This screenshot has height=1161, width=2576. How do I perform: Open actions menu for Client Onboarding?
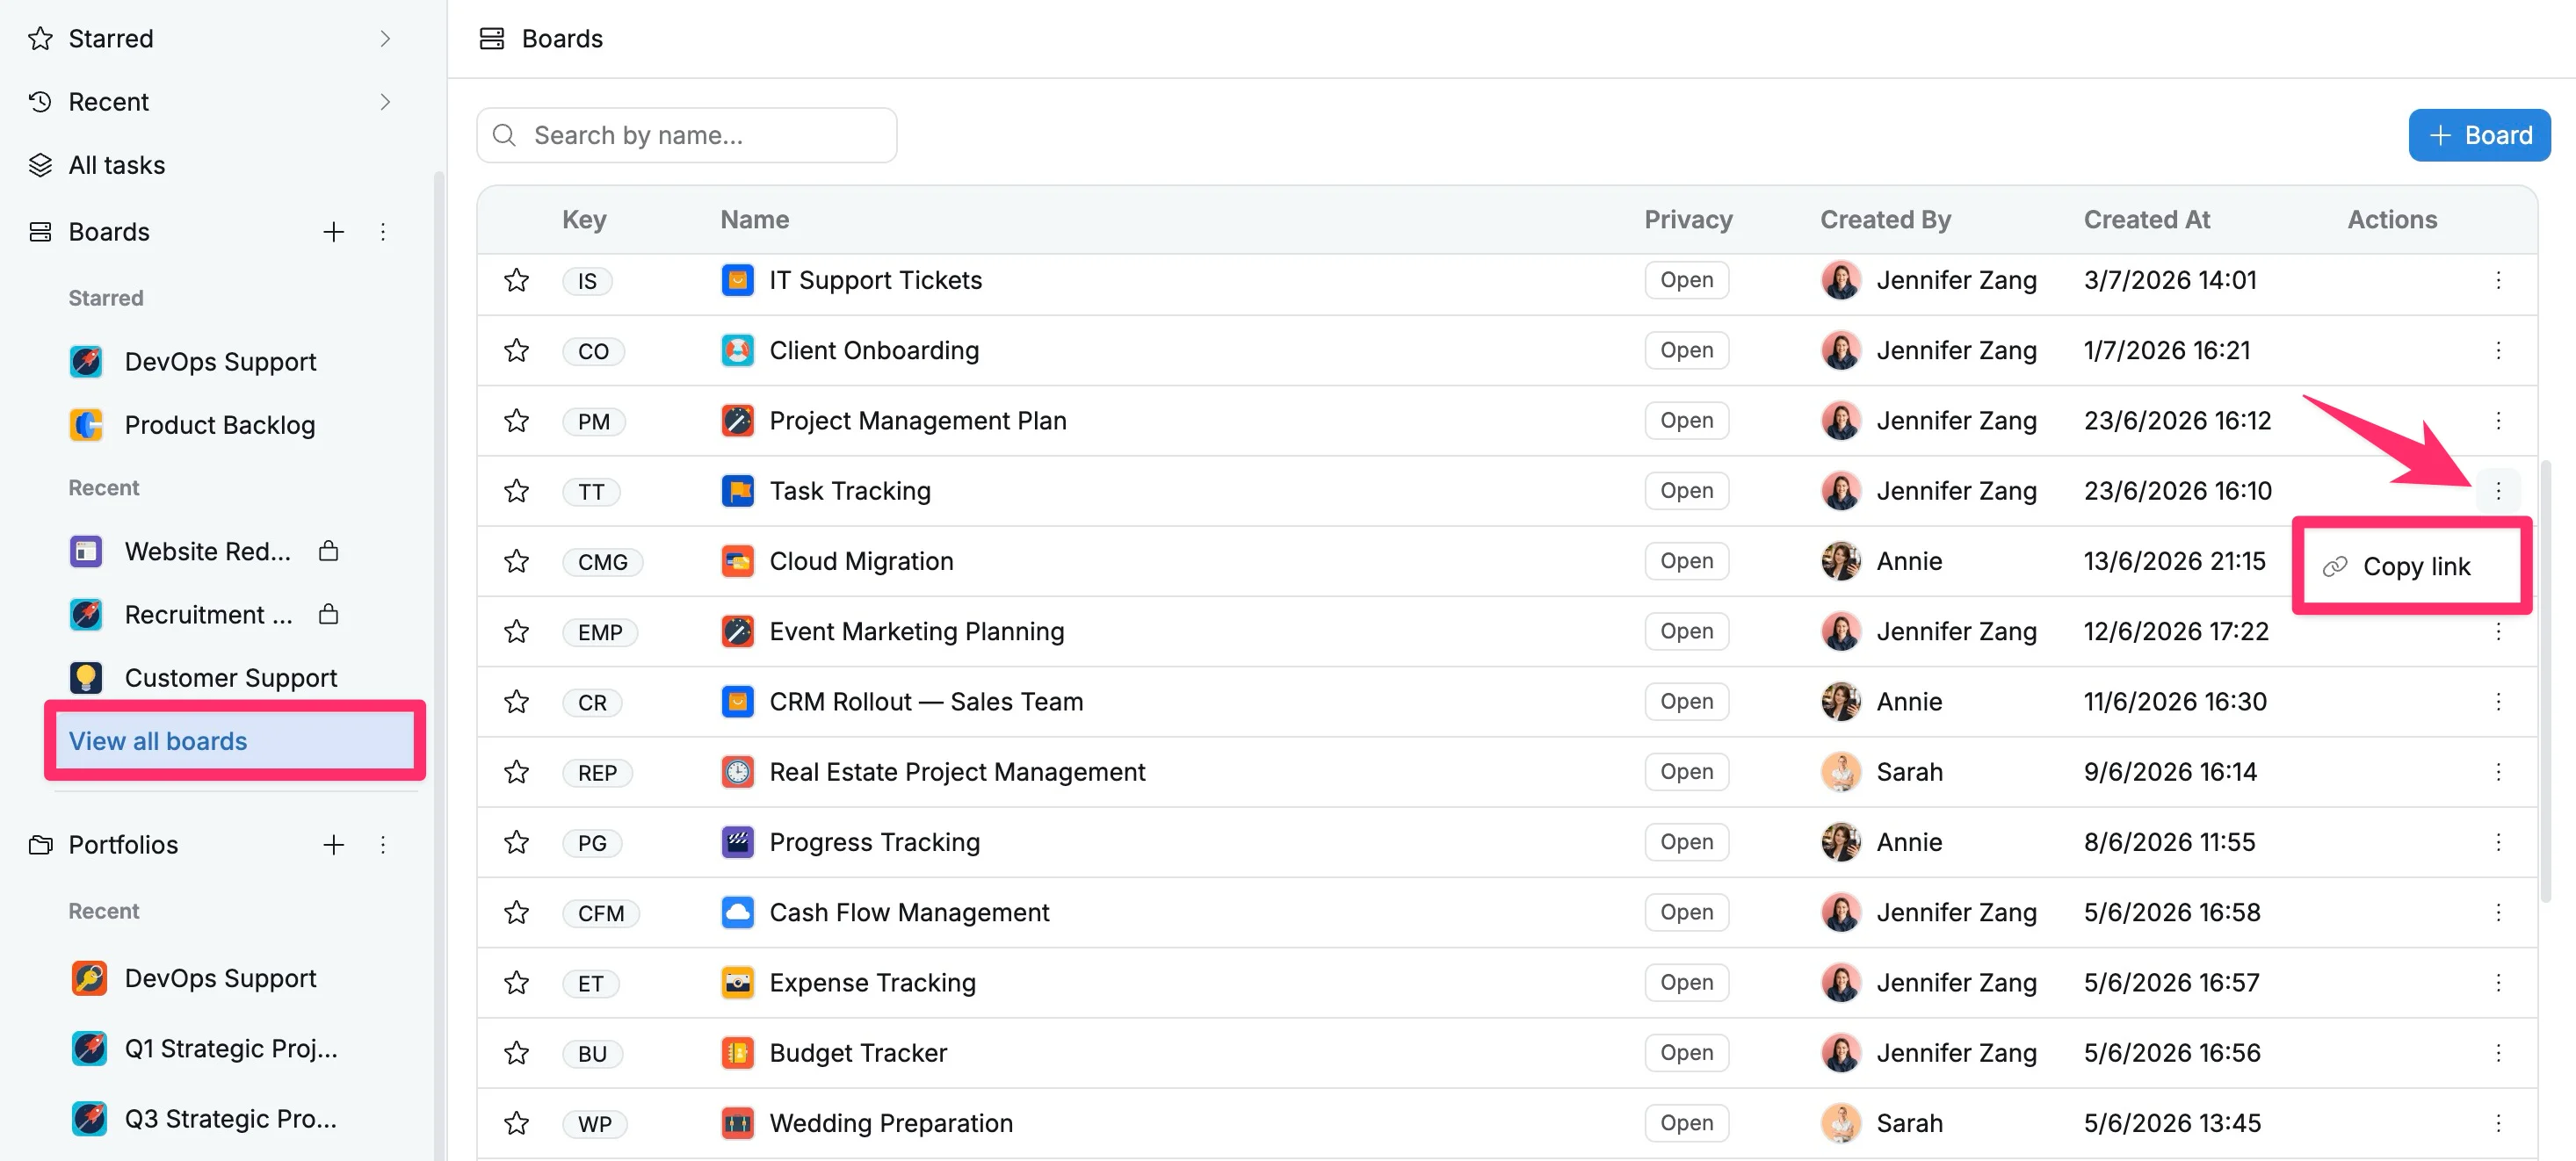tap(2497, 350)
